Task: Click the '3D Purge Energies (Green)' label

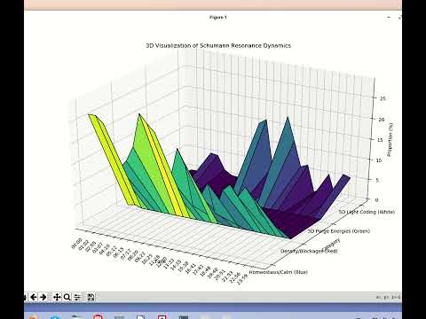Action: pos(339,231)
